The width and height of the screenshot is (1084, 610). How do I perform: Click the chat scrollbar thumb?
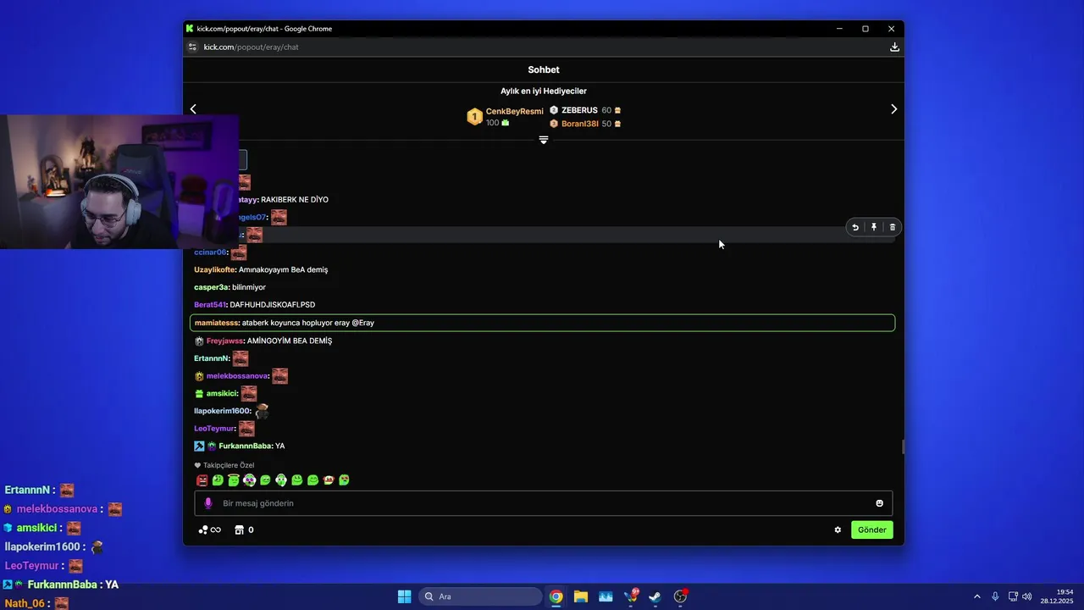pyautogui.click(x=903, y=446)
